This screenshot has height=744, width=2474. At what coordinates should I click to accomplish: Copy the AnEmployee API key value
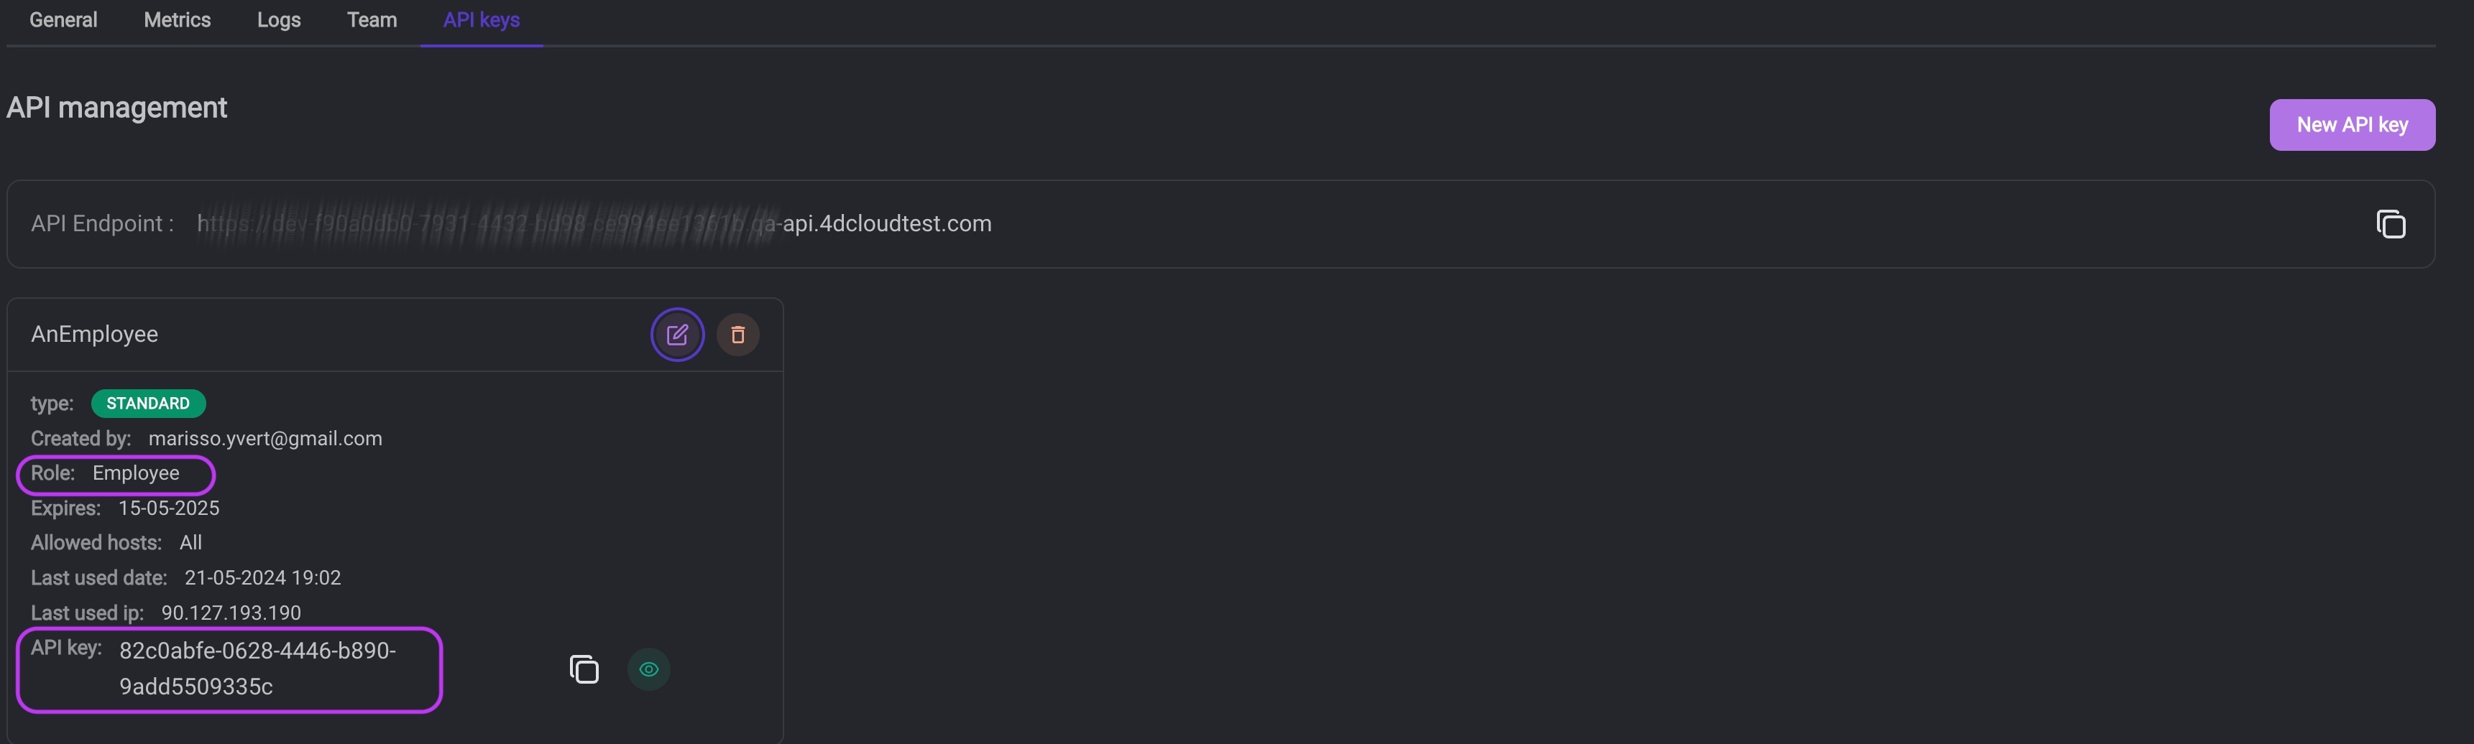tap(584, 669)
